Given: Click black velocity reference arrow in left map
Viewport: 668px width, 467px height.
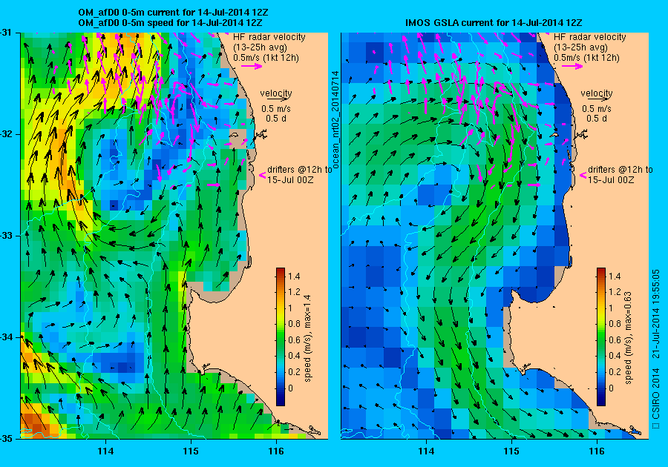Looking at the screenshot, I should coord(276,99).
